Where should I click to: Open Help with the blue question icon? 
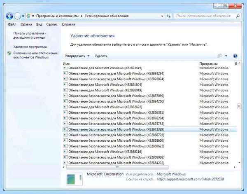(235, 56)
